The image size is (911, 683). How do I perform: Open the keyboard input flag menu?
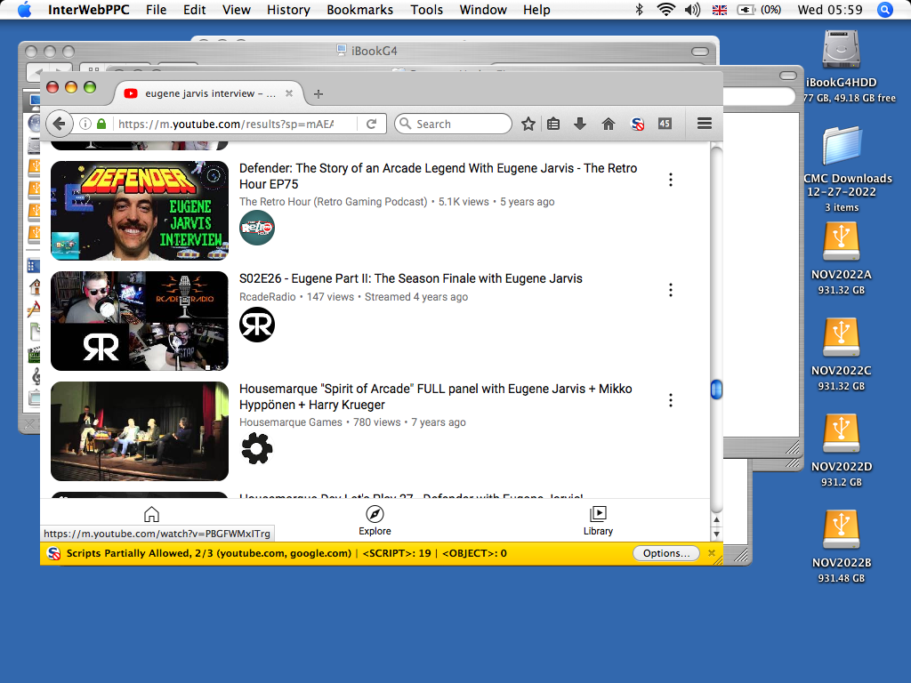[719, 10]
